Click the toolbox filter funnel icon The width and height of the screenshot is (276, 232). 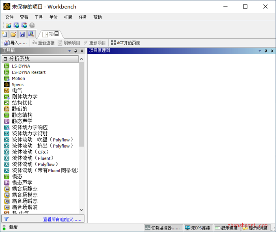[6, 219]
